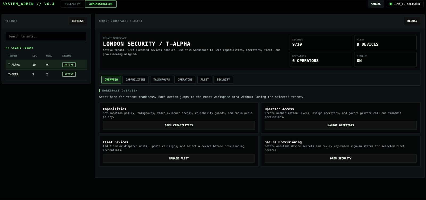Screen dimensions: 426x200
Task: Click the Secure Provisioning card title
Action: click(x=283, y=142)
